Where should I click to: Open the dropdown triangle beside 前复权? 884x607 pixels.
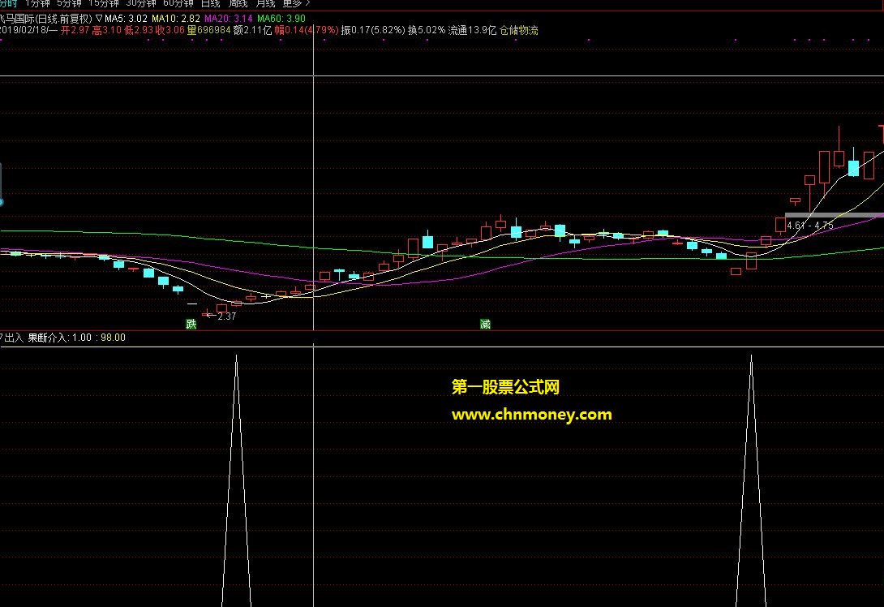(99, 19)
